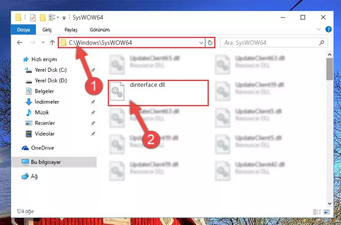Click the pin icon beside Müzik
Viewport: 341px width, 225px height.
pos(93,112)
